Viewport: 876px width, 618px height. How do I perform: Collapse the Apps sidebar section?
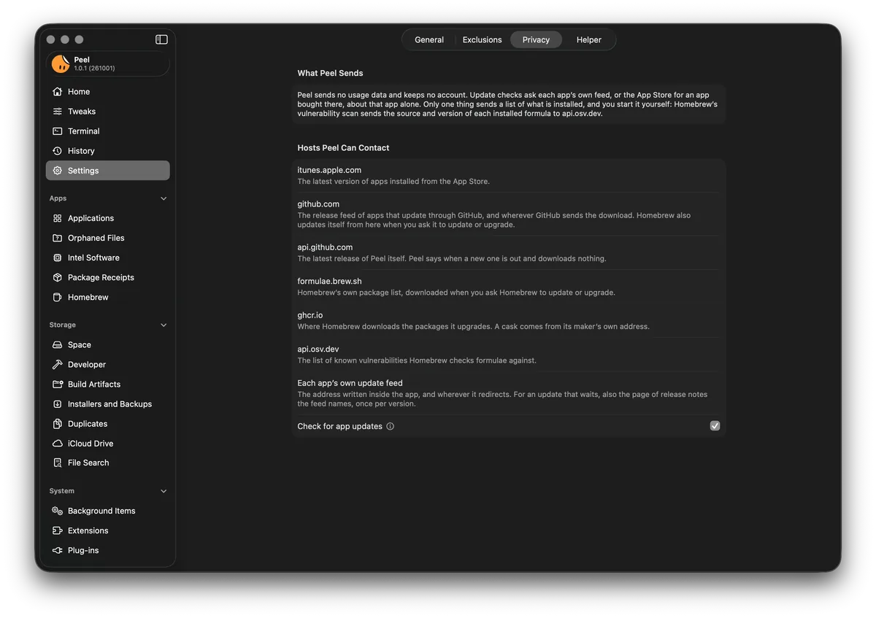(x=164, y=198)
